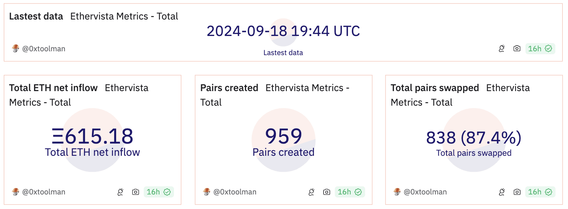This screenshot has width=568, height=209.
Task: Click the plug icon in Pairs created panel
Action: [311, 192]
